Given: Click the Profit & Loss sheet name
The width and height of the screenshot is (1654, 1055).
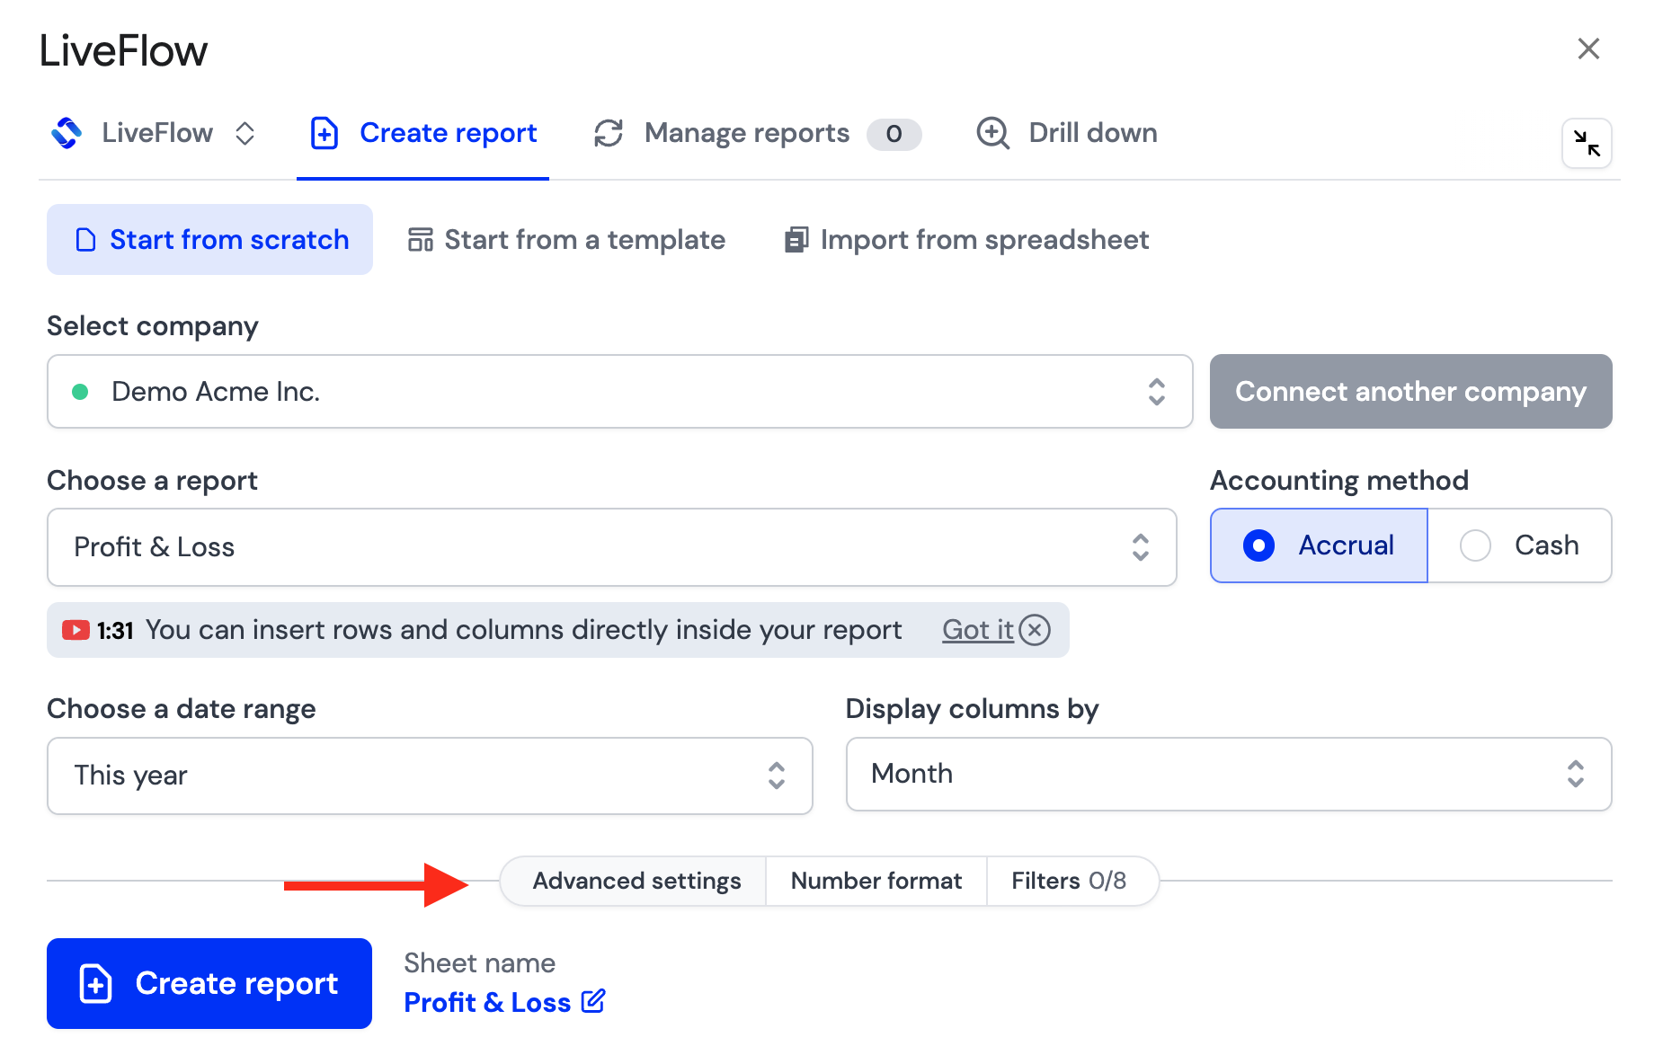Looking at the screenshot, I should 487,1002.
